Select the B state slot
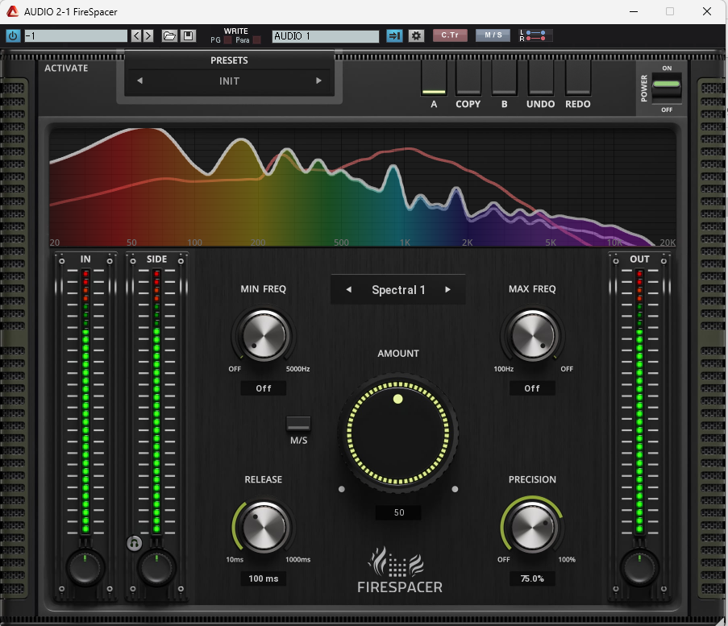This screenshot has height=626, width=728. point(504,79)
